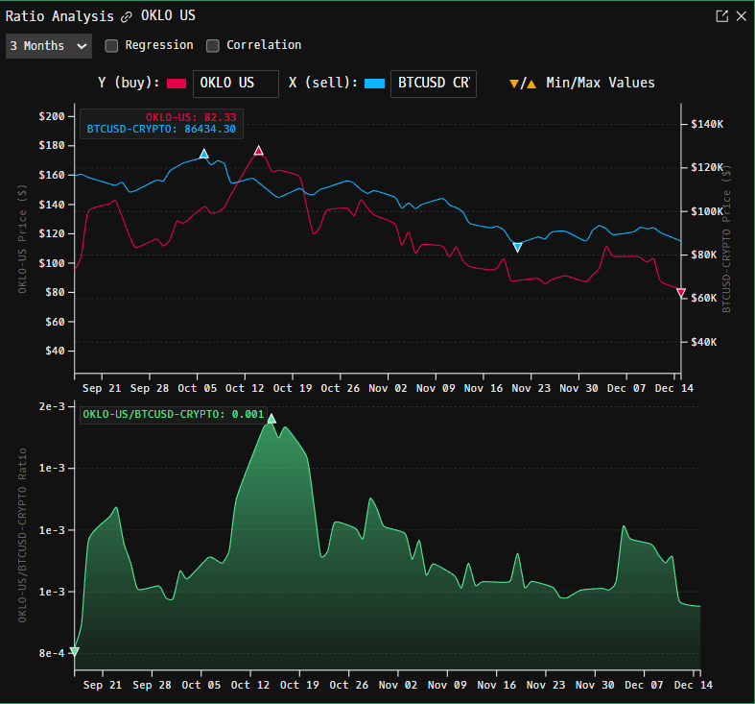Click the Ratio Analysis title
This screenshot has height=704, width=755.
tap(59, 16)
